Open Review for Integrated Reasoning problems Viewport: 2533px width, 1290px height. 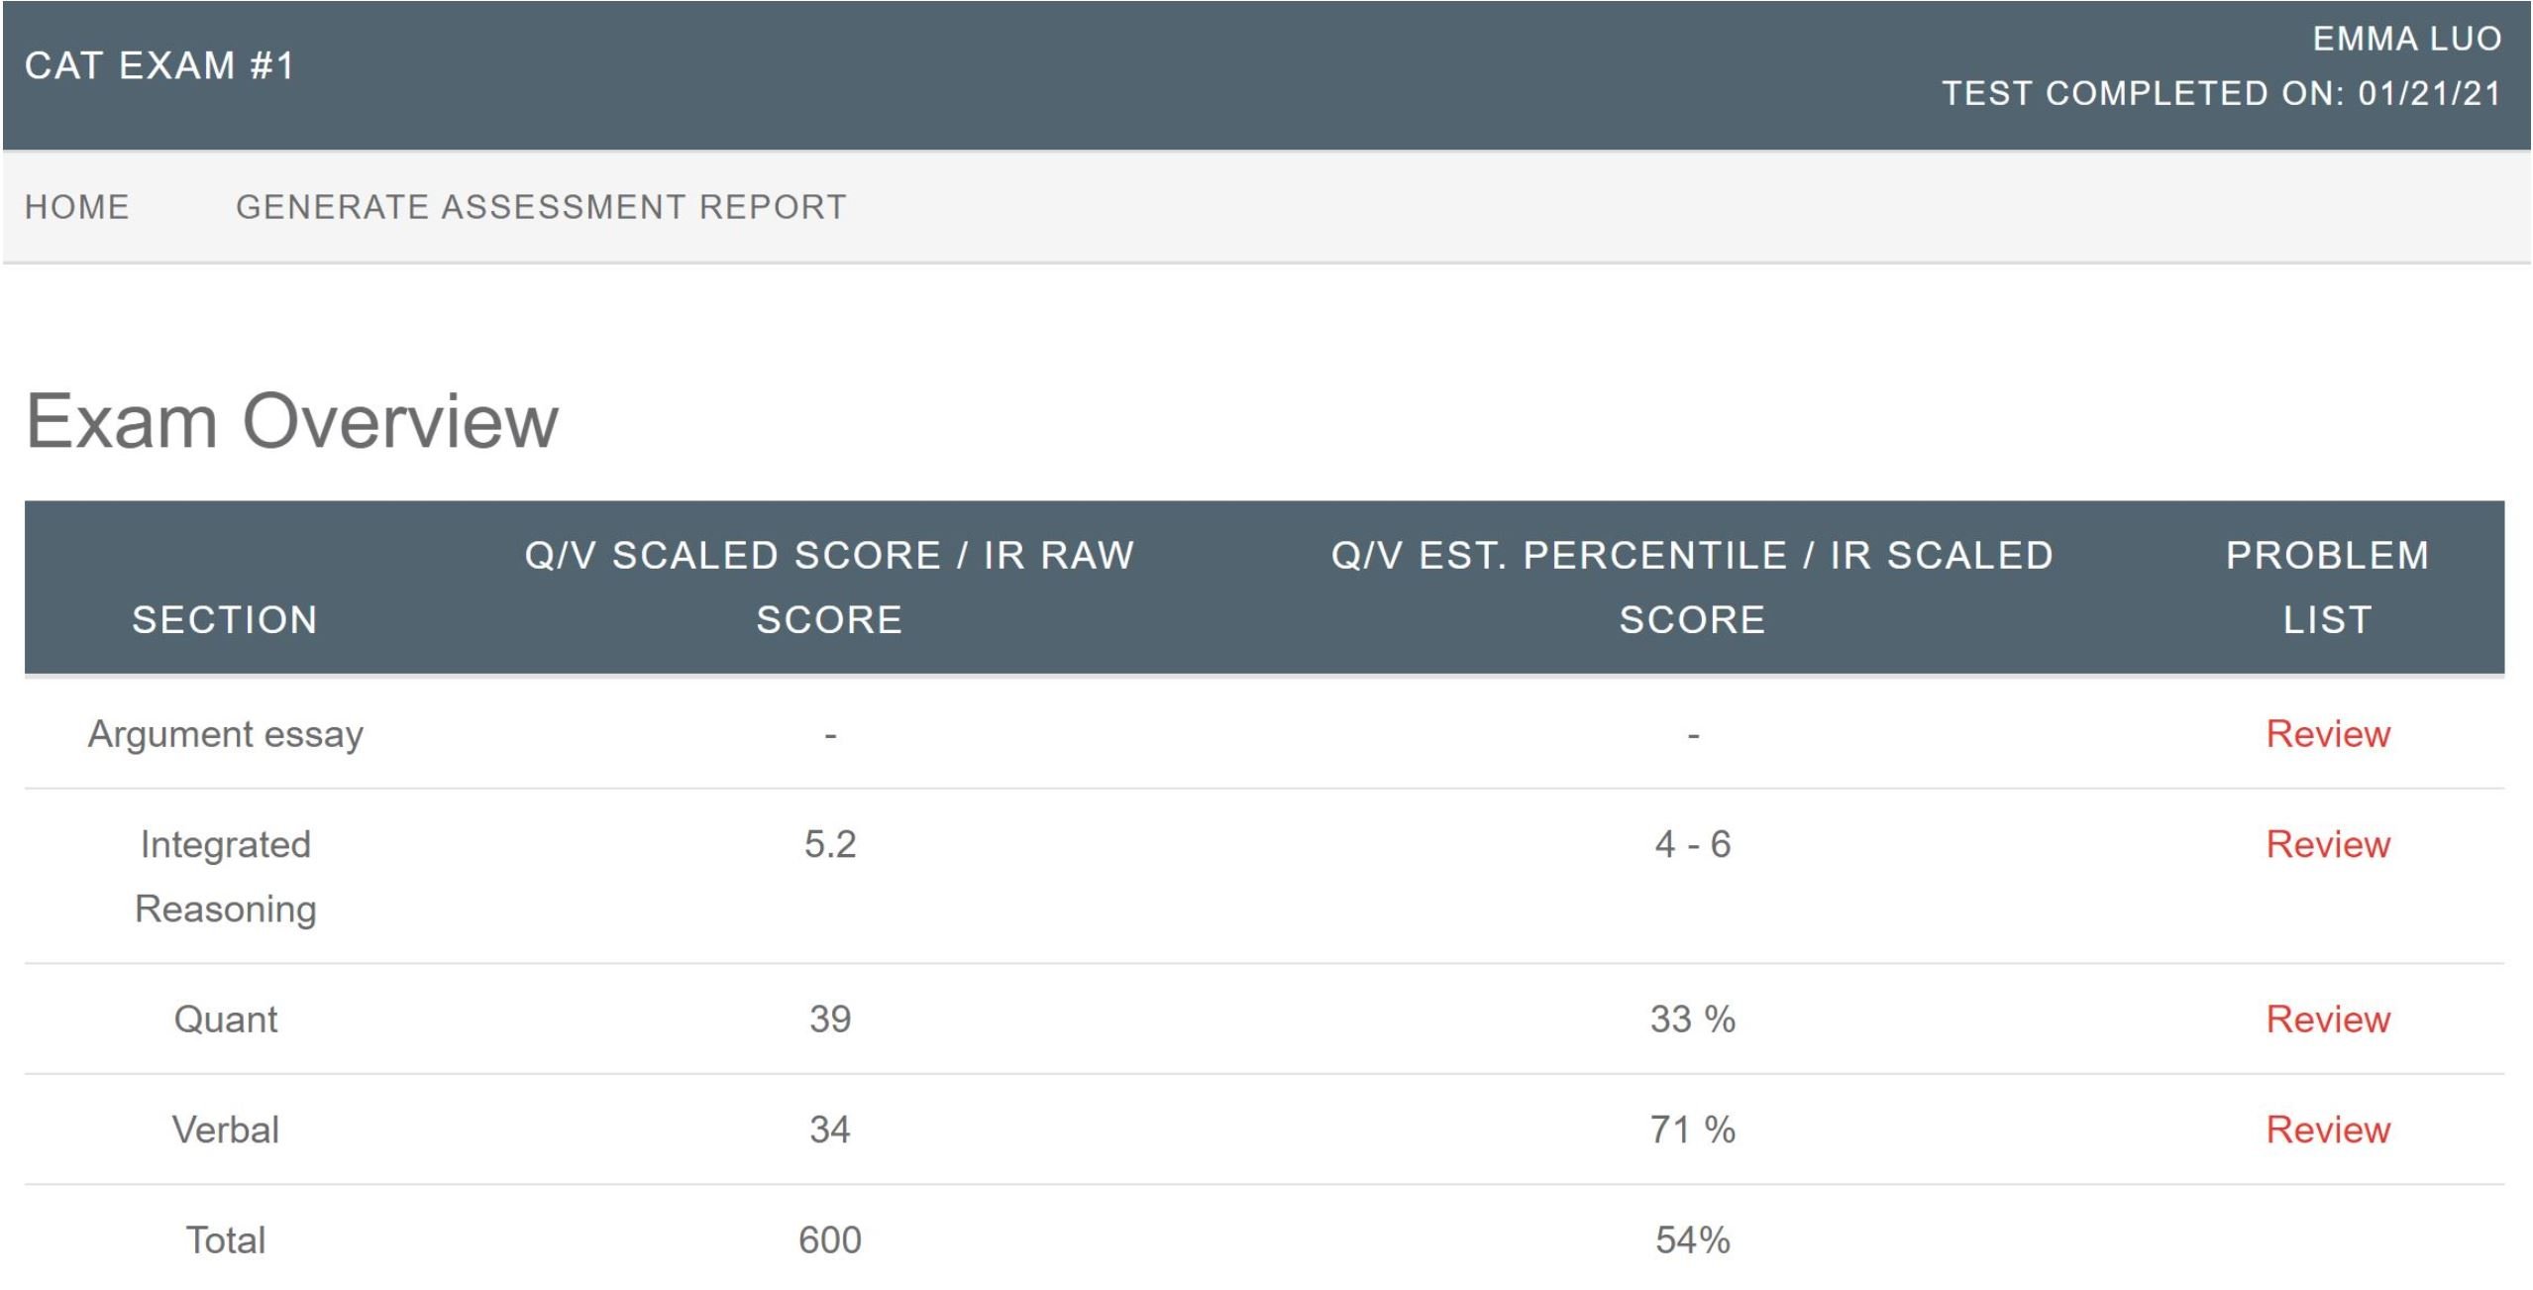click(x=2328, y=845)
